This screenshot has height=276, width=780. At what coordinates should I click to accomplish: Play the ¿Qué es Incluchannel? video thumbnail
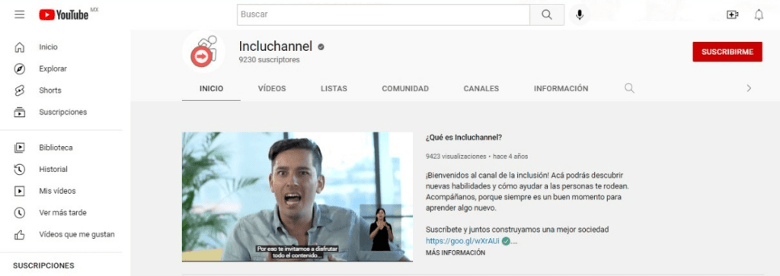[298, 197]
